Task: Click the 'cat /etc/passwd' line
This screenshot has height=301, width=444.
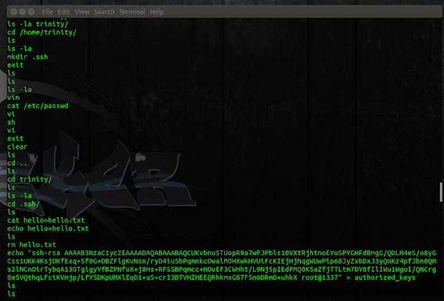Action: pyautogui.click(x=37, y=106)
